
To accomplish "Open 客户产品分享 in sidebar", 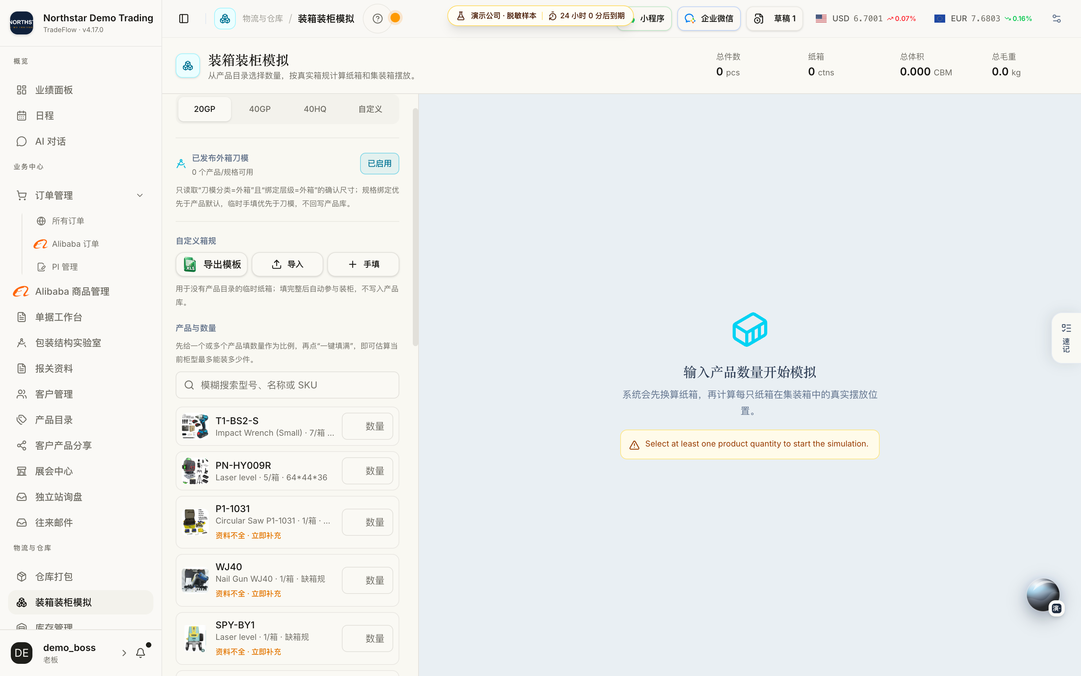I will (81, 446).
